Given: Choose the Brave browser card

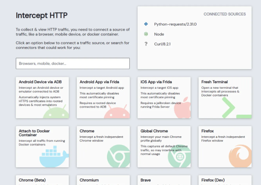Looking at the screenshot, I should [164, 180].
